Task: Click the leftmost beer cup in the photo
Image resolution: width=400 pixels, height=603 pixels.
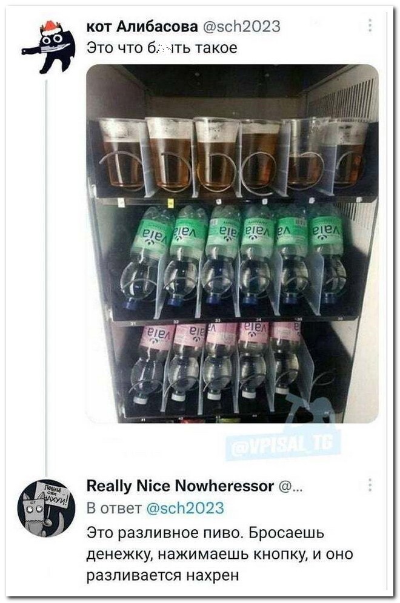Action: pyautogui.click(x=122, y=154)
